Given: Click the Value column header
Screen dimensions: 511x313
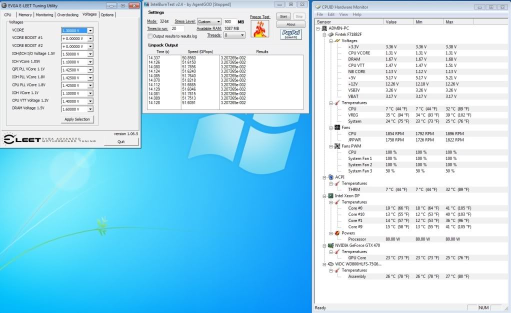Looking at the screenshot, I should [x=398, y=22].
